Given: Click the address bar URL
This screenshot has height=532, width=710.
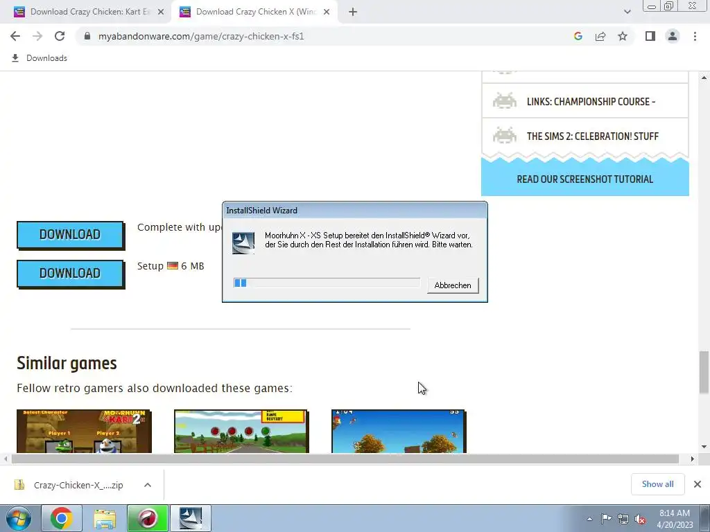Looking at the screenshot, I should (201, 36).
